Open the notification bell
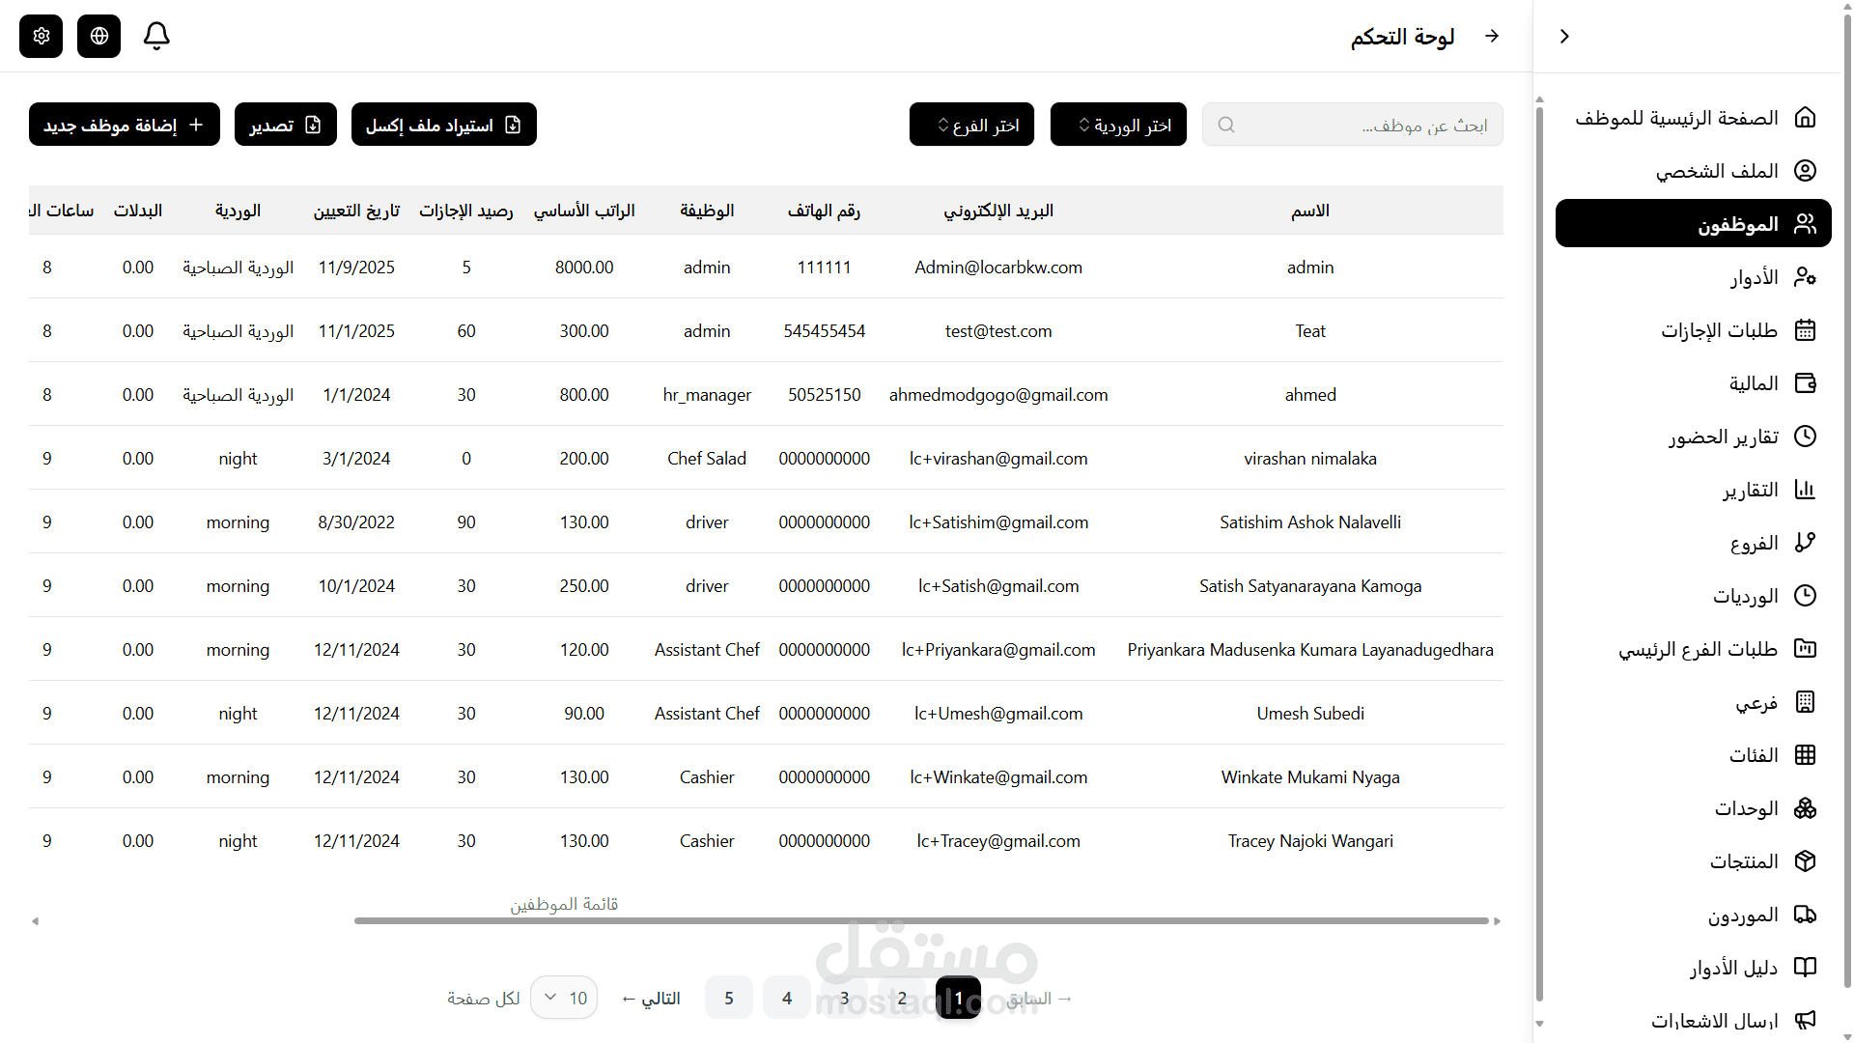1854x1043 pixels. pyautogui.click(x=155, y=36)
